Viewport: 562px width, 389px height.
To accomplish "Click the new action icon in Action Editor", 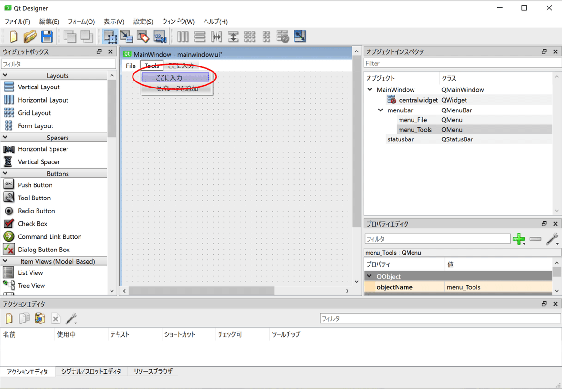I will click(x=9, y=319).
